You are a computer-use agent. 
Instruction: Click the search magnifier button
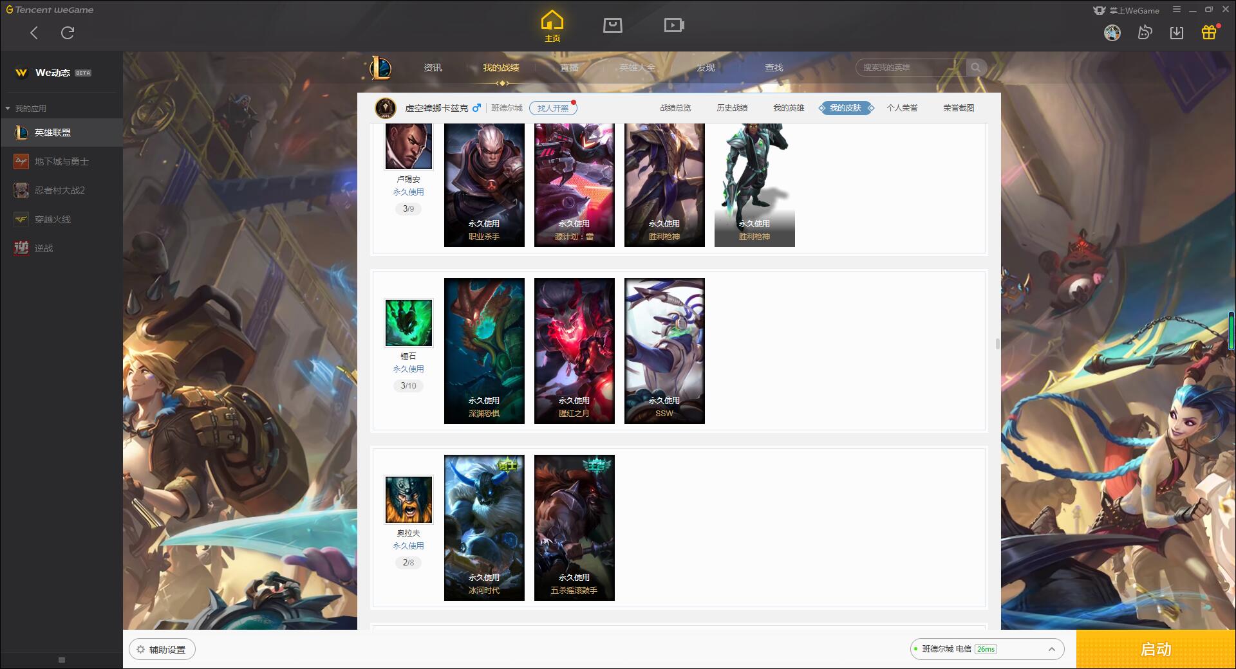pos(976,68)
